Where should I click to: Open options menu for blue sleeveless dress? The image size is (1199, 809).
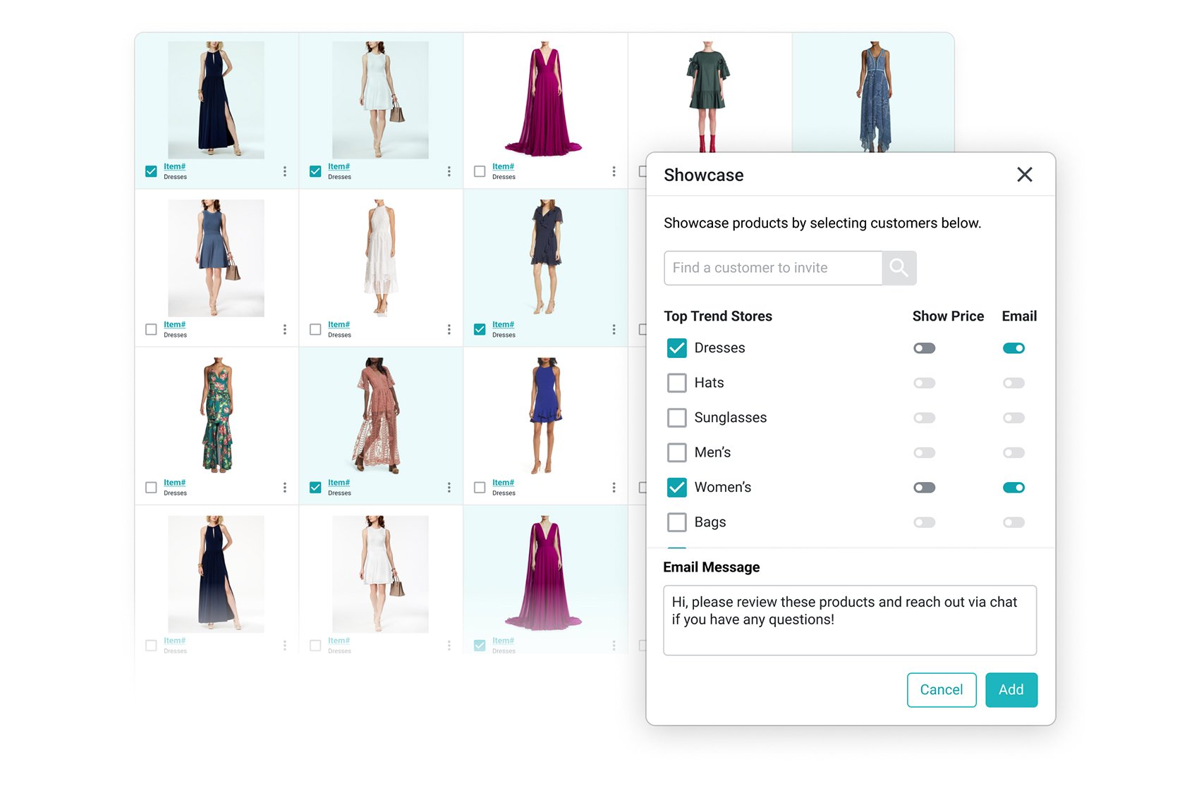pyautogui.click(x=285, y=329)
